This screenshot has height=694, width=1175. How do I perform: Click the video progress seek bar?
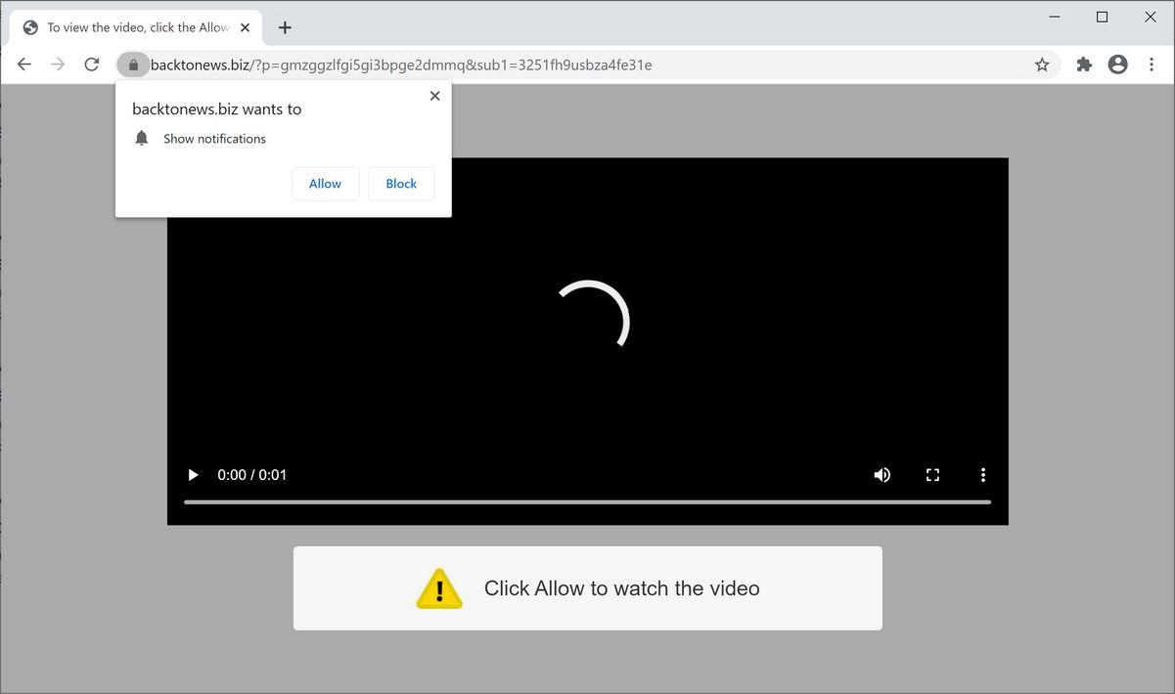pyautogui.click(x=587, y=501)
